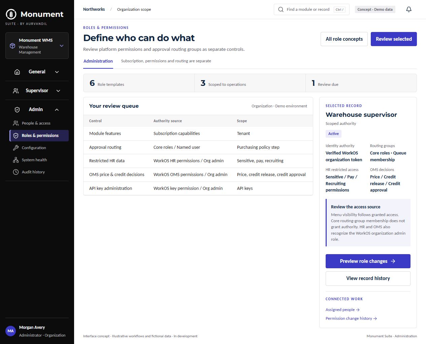The height and width of the screenshot is (344, 426).
Task: Click View record history button
Action: coord(368,278)
